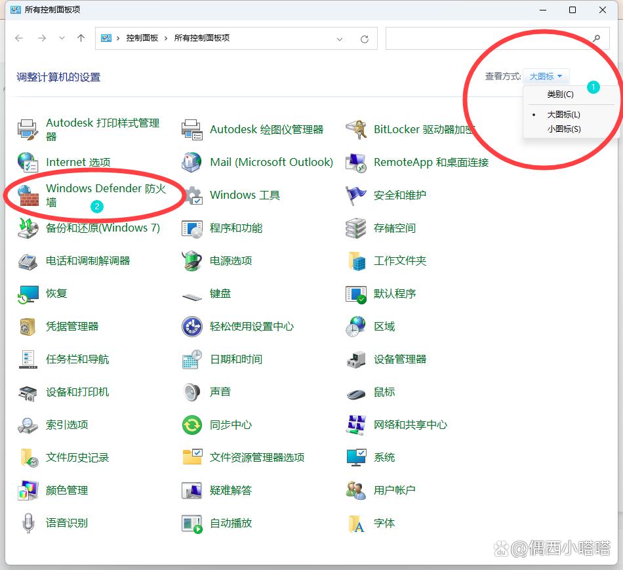Open the 设备管理器 icon
Image resolution: width=623 pixels, height=570 pixels.
pyautogui.click(x=356, y=359)
